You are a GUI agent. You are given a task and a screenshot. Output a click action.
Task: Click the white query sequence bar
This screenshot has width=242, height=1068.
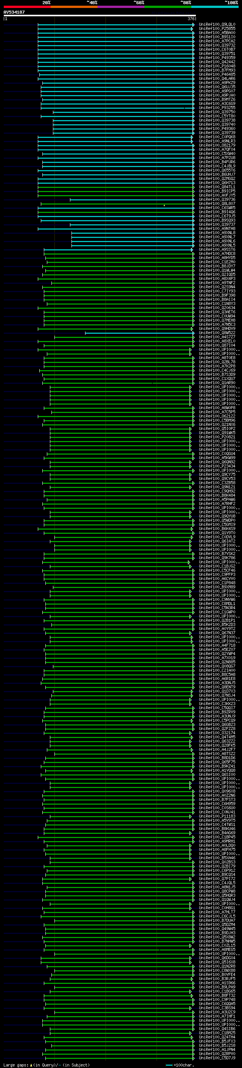pos(100,16)
